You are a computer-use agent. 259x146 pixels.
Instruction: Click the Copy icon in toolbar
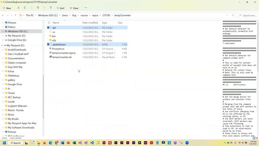click(x=25, y=8)
